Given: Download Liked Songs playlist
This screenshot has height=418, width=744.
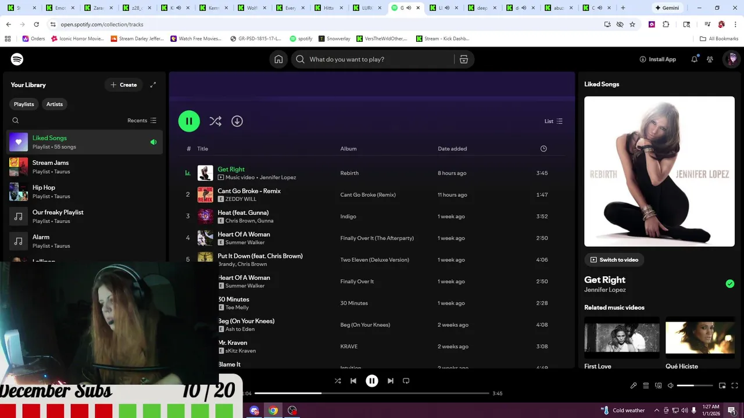Looking at the screenshot, I should (237, 121).
